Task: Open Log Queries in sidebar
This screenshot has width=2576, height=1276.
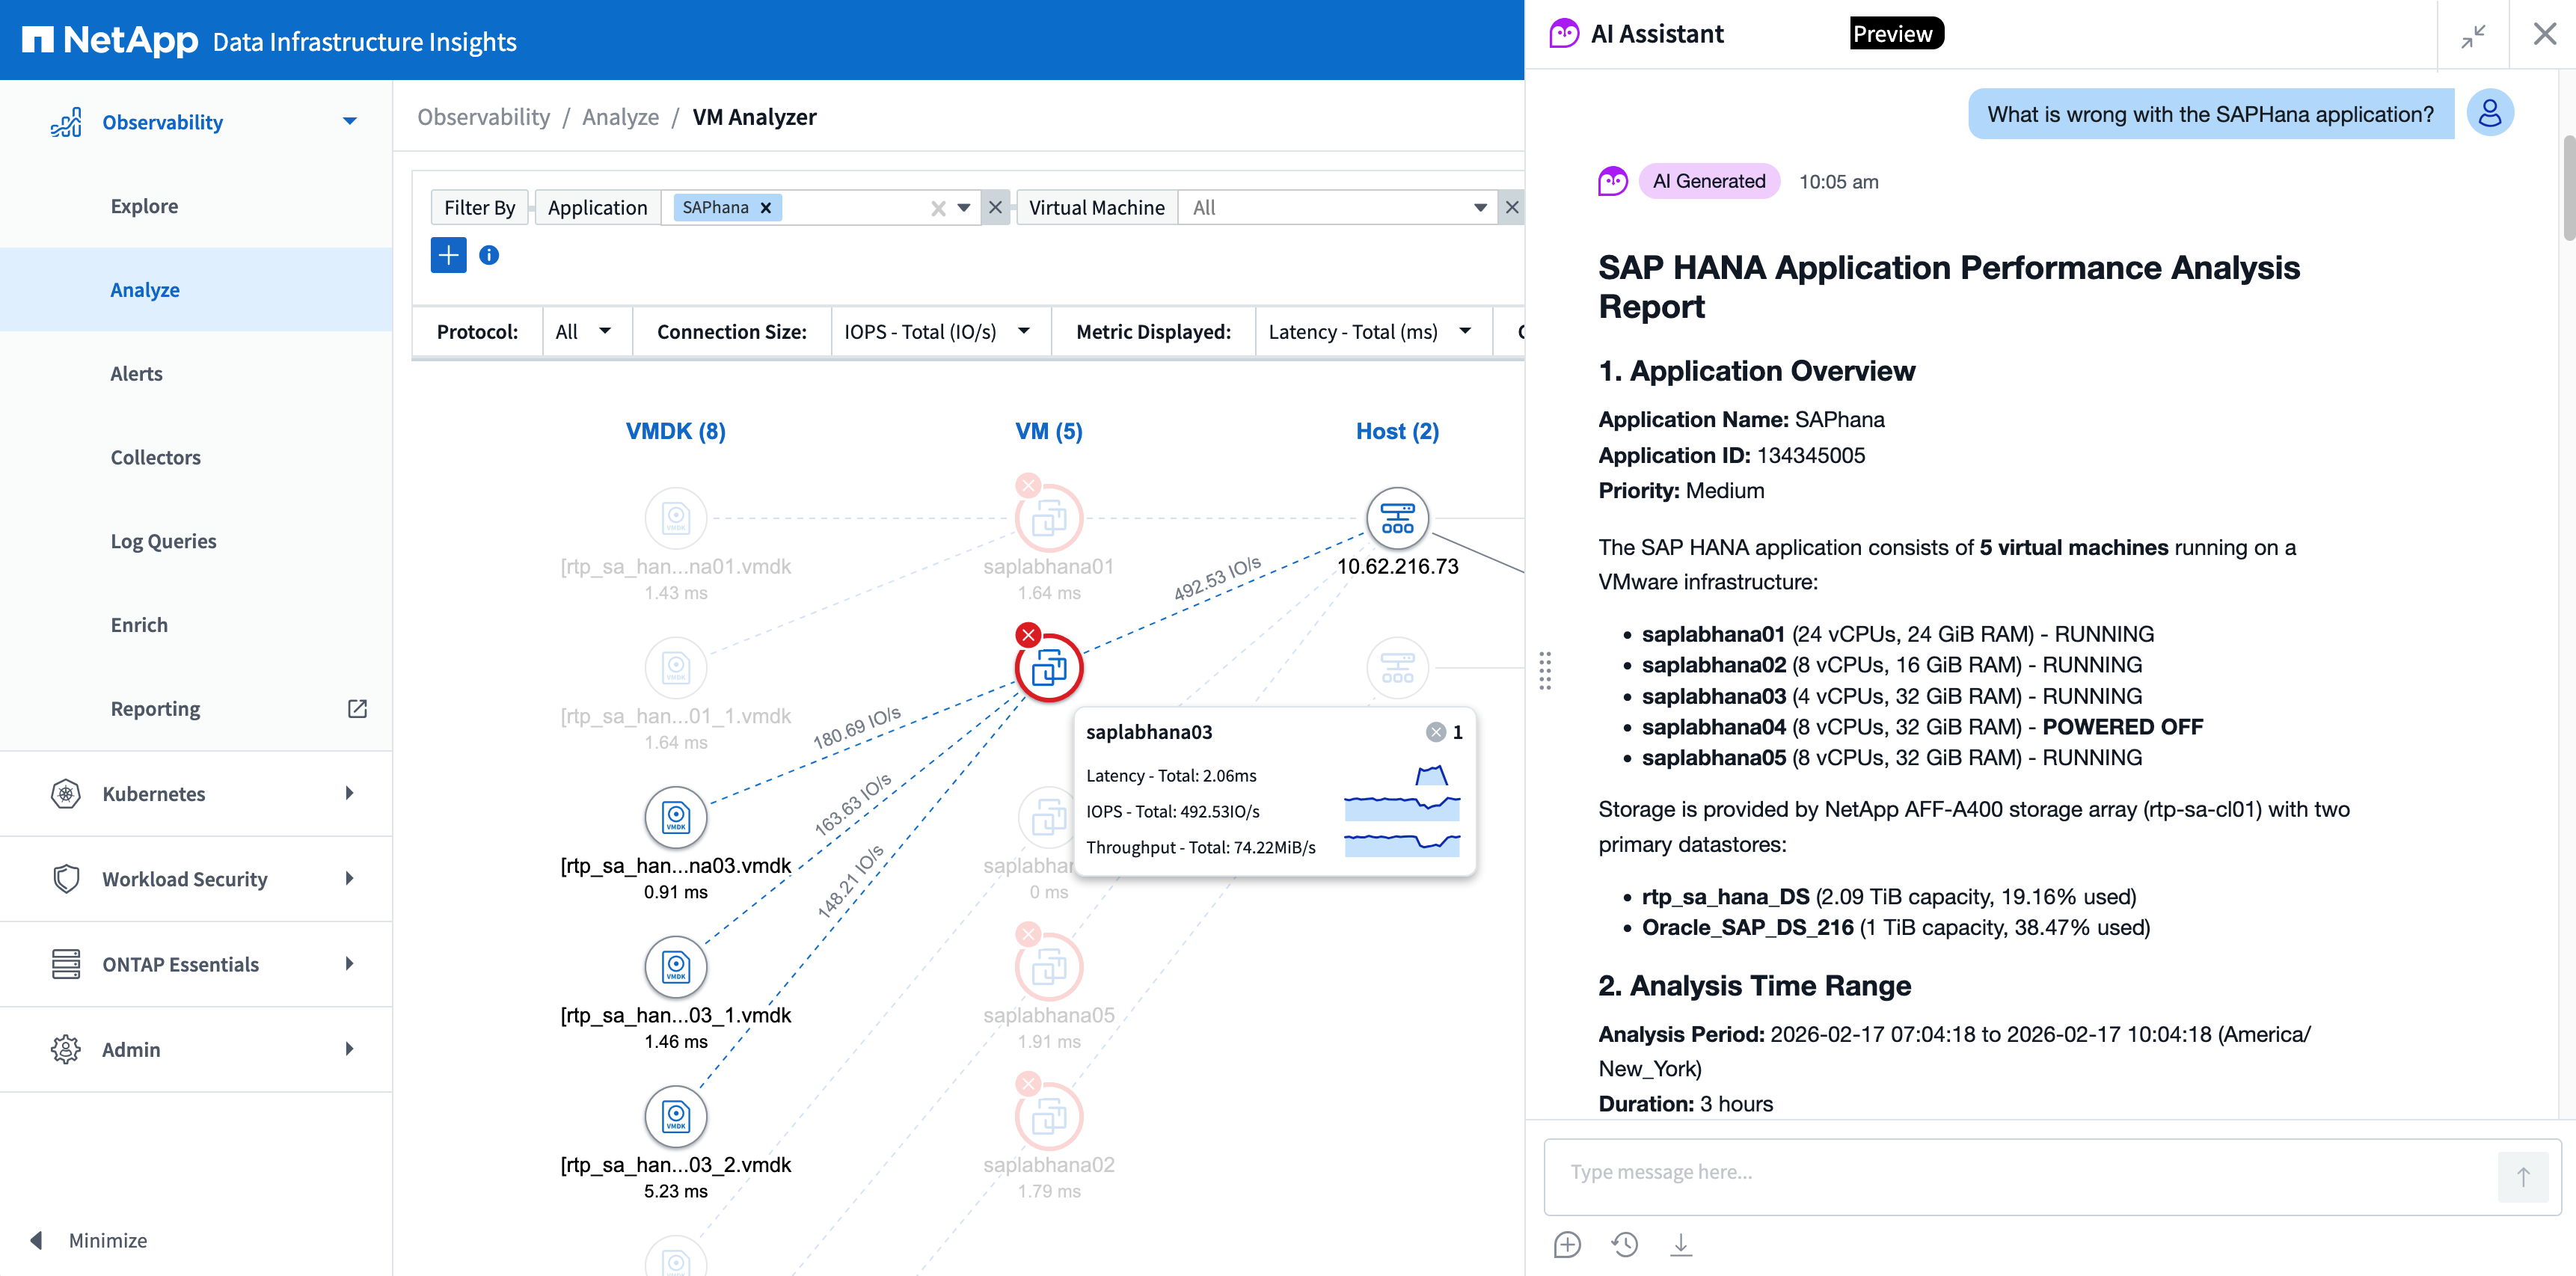Action: tap(163, 541)
